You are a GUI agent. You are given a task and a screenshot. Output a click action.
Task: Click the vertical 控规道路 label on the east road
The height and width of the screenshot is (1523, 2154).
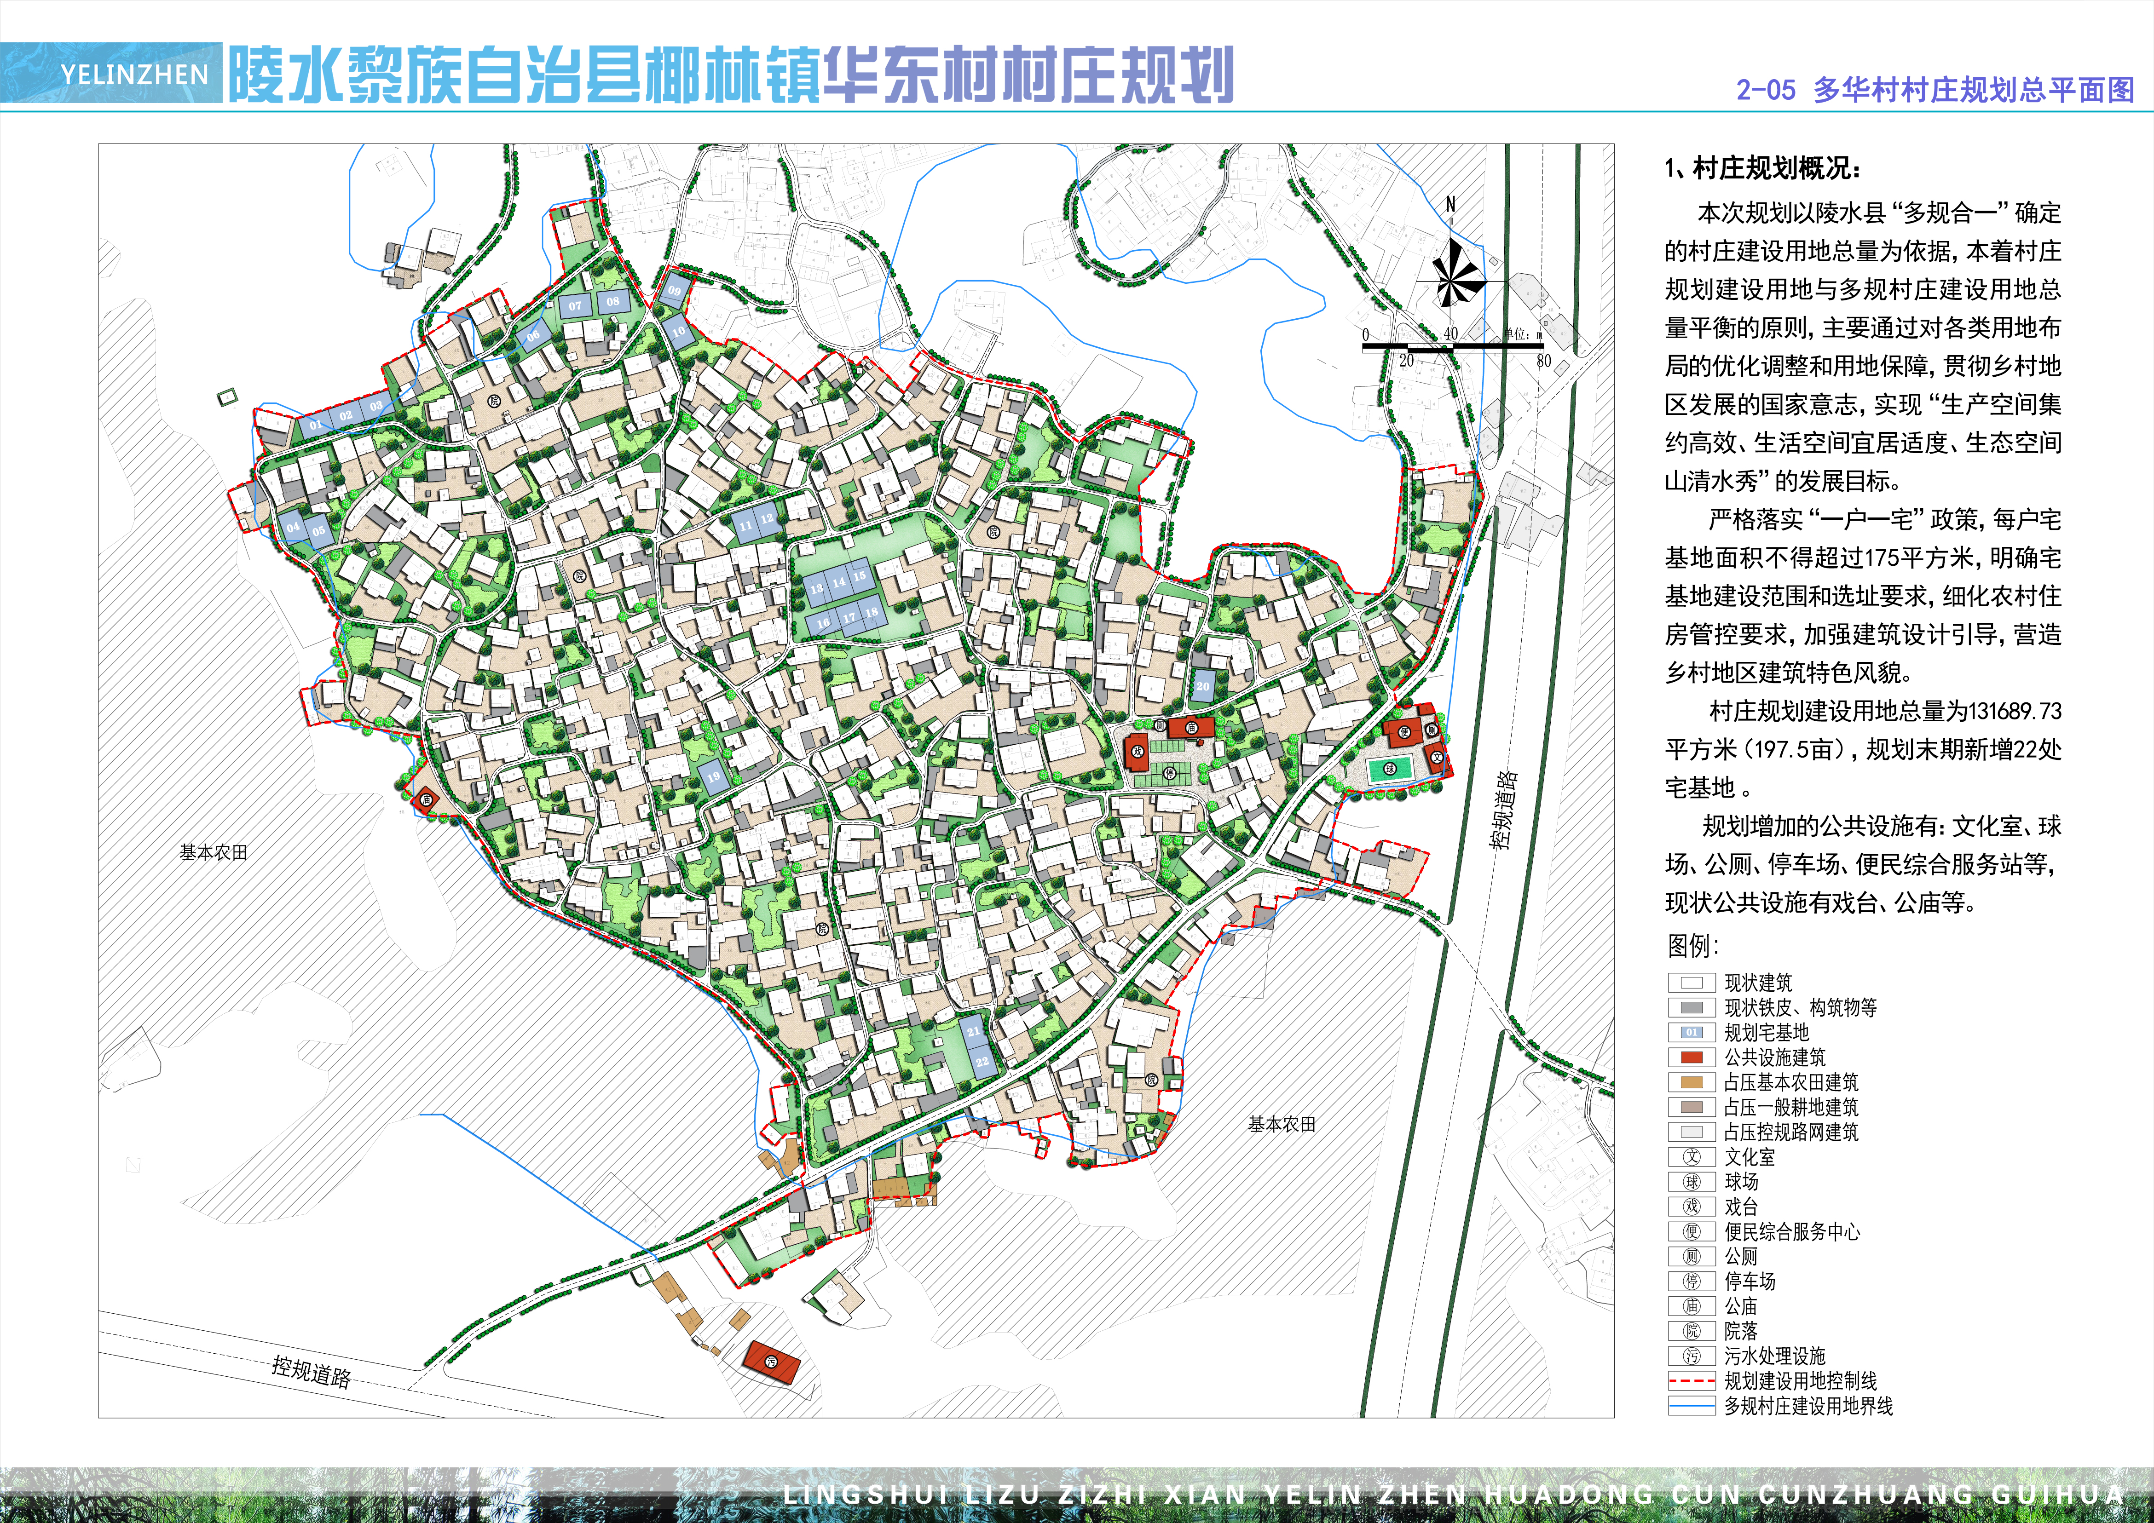click(1504, 810)
